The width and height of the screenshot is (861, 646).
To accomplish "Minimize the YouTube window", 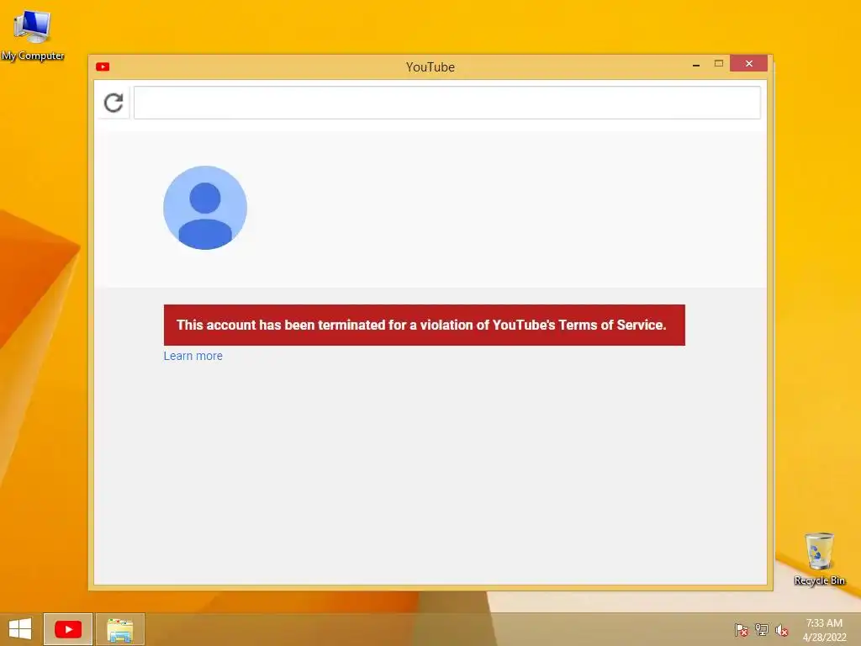I will [x=696, y=65].
